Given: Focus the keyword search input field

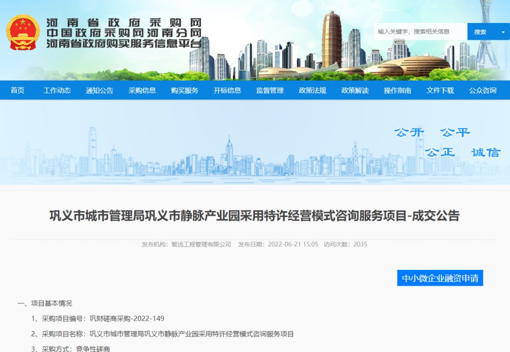Looking at the screenshot, I should coord(420,31).
